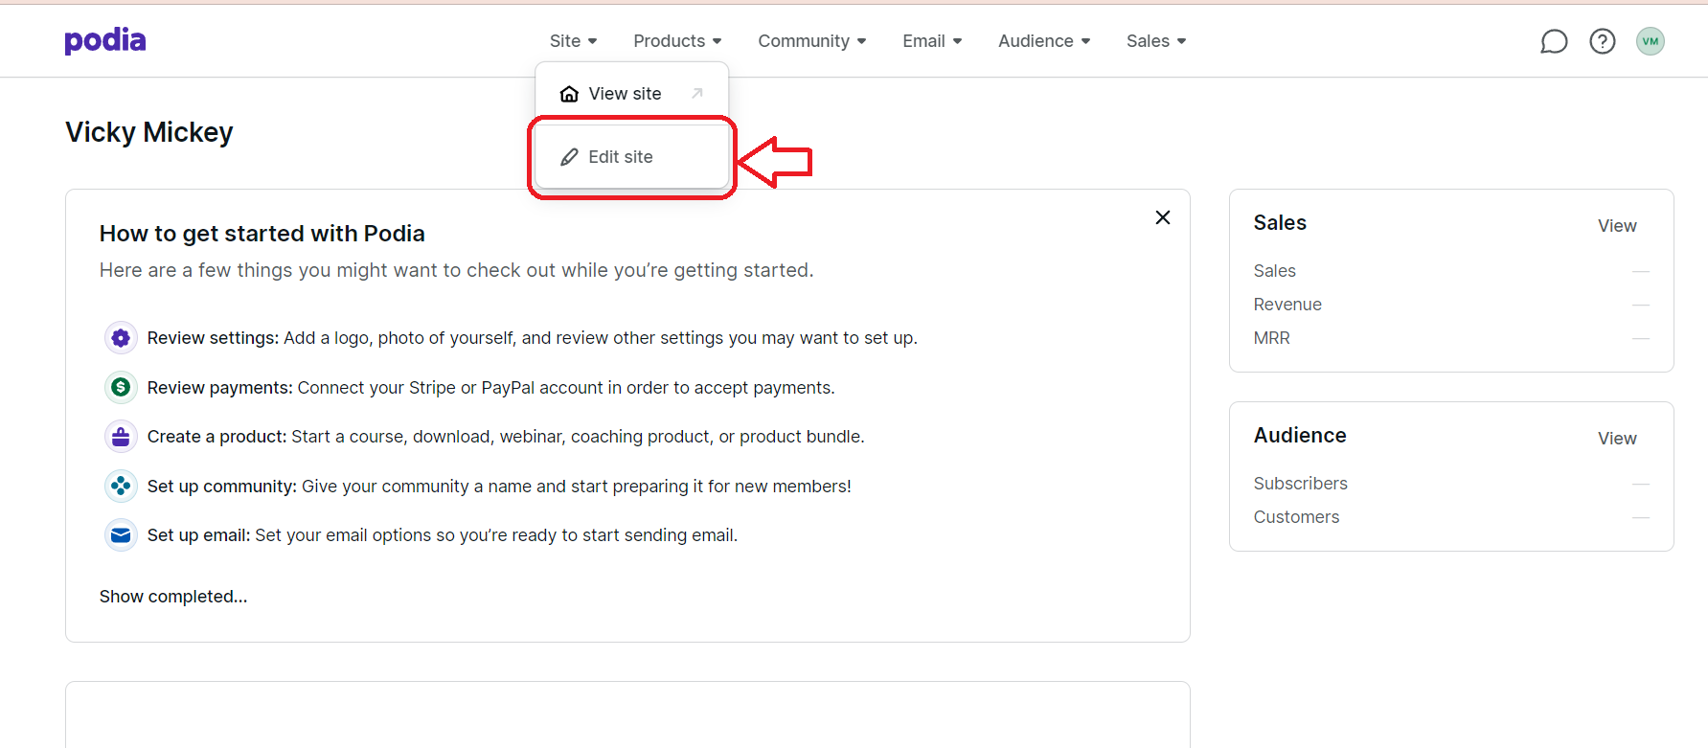Expand the Audience dropdown menu

[1044, 41]
